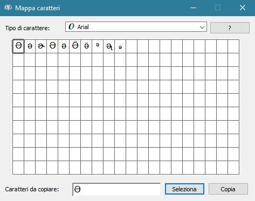Click the capital schwa with diaeresis Ӛ
Viewport: 255px width, 201px height.
pyautogui.click(x=75, y=46)
